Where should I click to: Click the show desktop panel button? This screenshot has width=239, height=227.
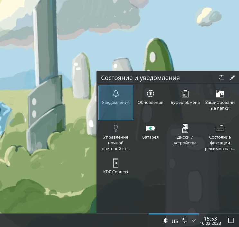pyautogui.click(x=231, y=221)
